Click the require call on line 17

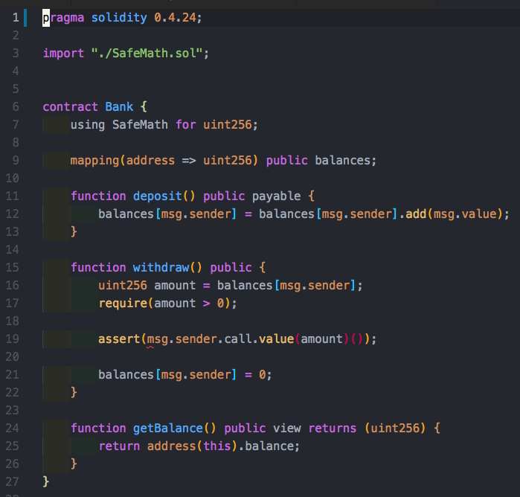click(123, 303)
